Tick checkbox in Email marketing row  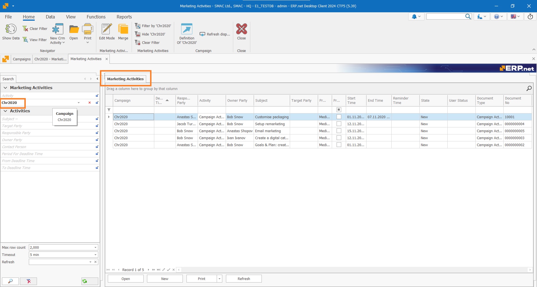click(339, 131)
